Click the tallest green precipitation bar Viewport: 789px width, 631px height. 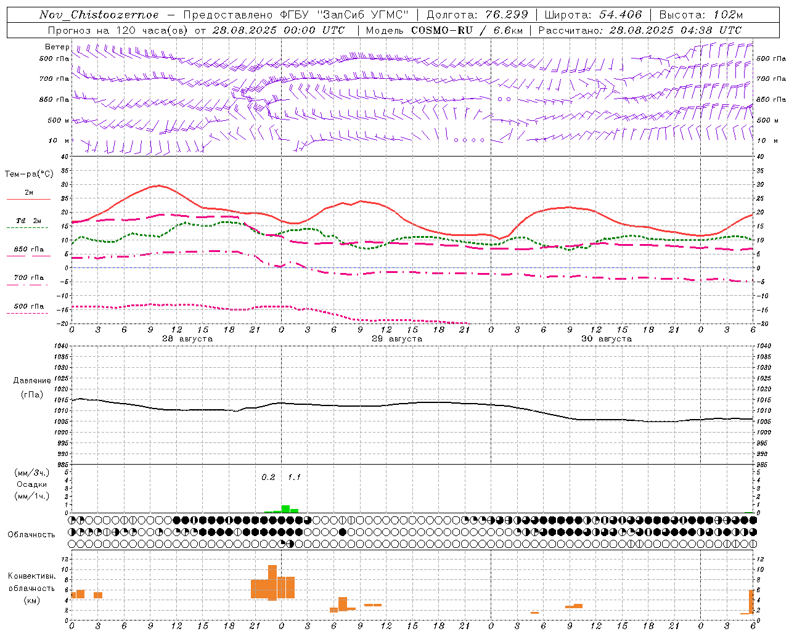(285, 509)
